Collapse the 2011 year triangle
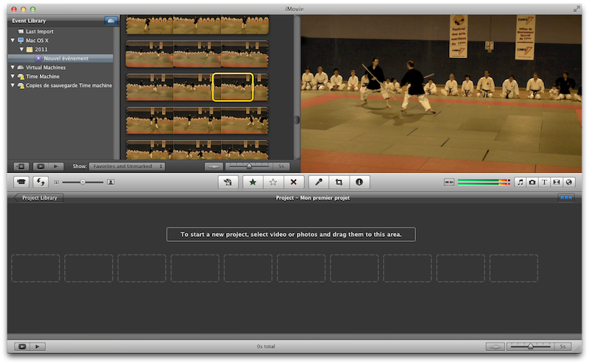 tap(22, 49)
